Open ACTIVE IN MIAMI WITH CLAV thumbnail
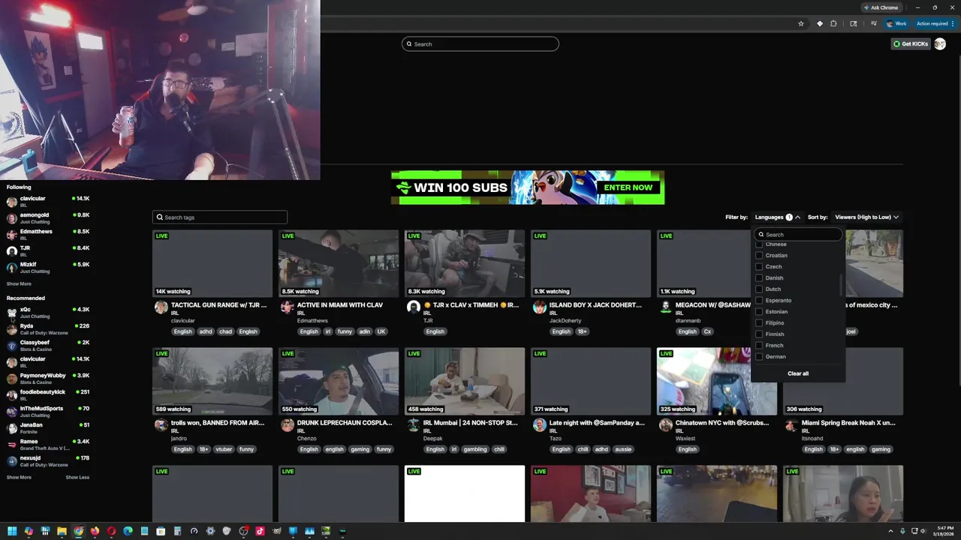The image size is (961, 540). (339, 263)
